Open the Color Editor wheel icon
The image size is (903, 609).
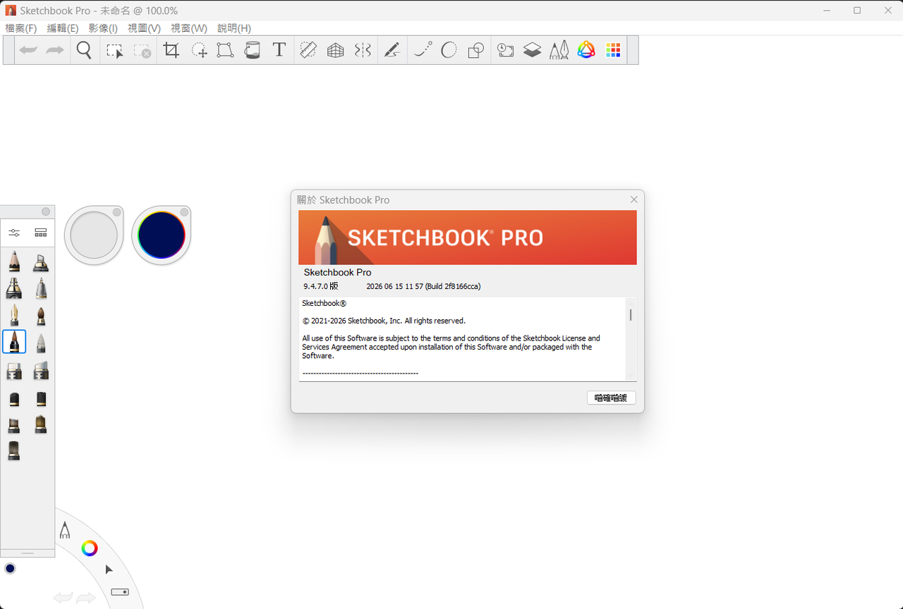pos(586,50)
